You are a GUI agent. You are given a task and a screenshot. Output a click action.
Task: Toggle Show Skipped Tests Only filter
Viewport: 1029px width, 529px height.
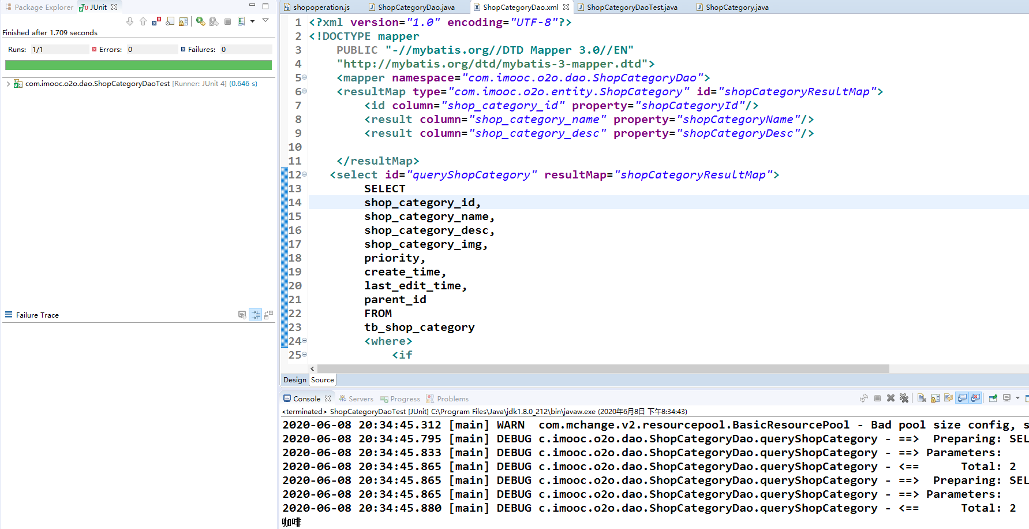coord(170,21)
